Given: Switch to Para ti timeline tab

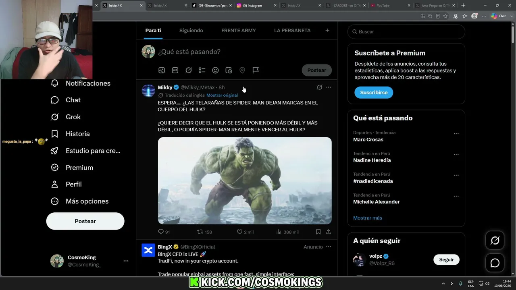Looking at the screenshot, I should coord(153,31).
